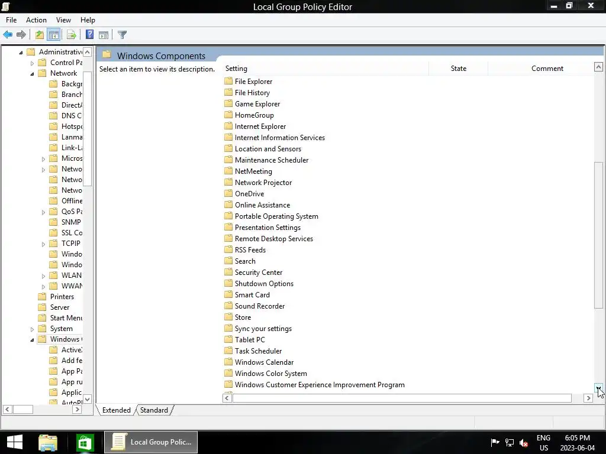
Task: Switch to the Extended tab
Action: click(x=117, y=410)
